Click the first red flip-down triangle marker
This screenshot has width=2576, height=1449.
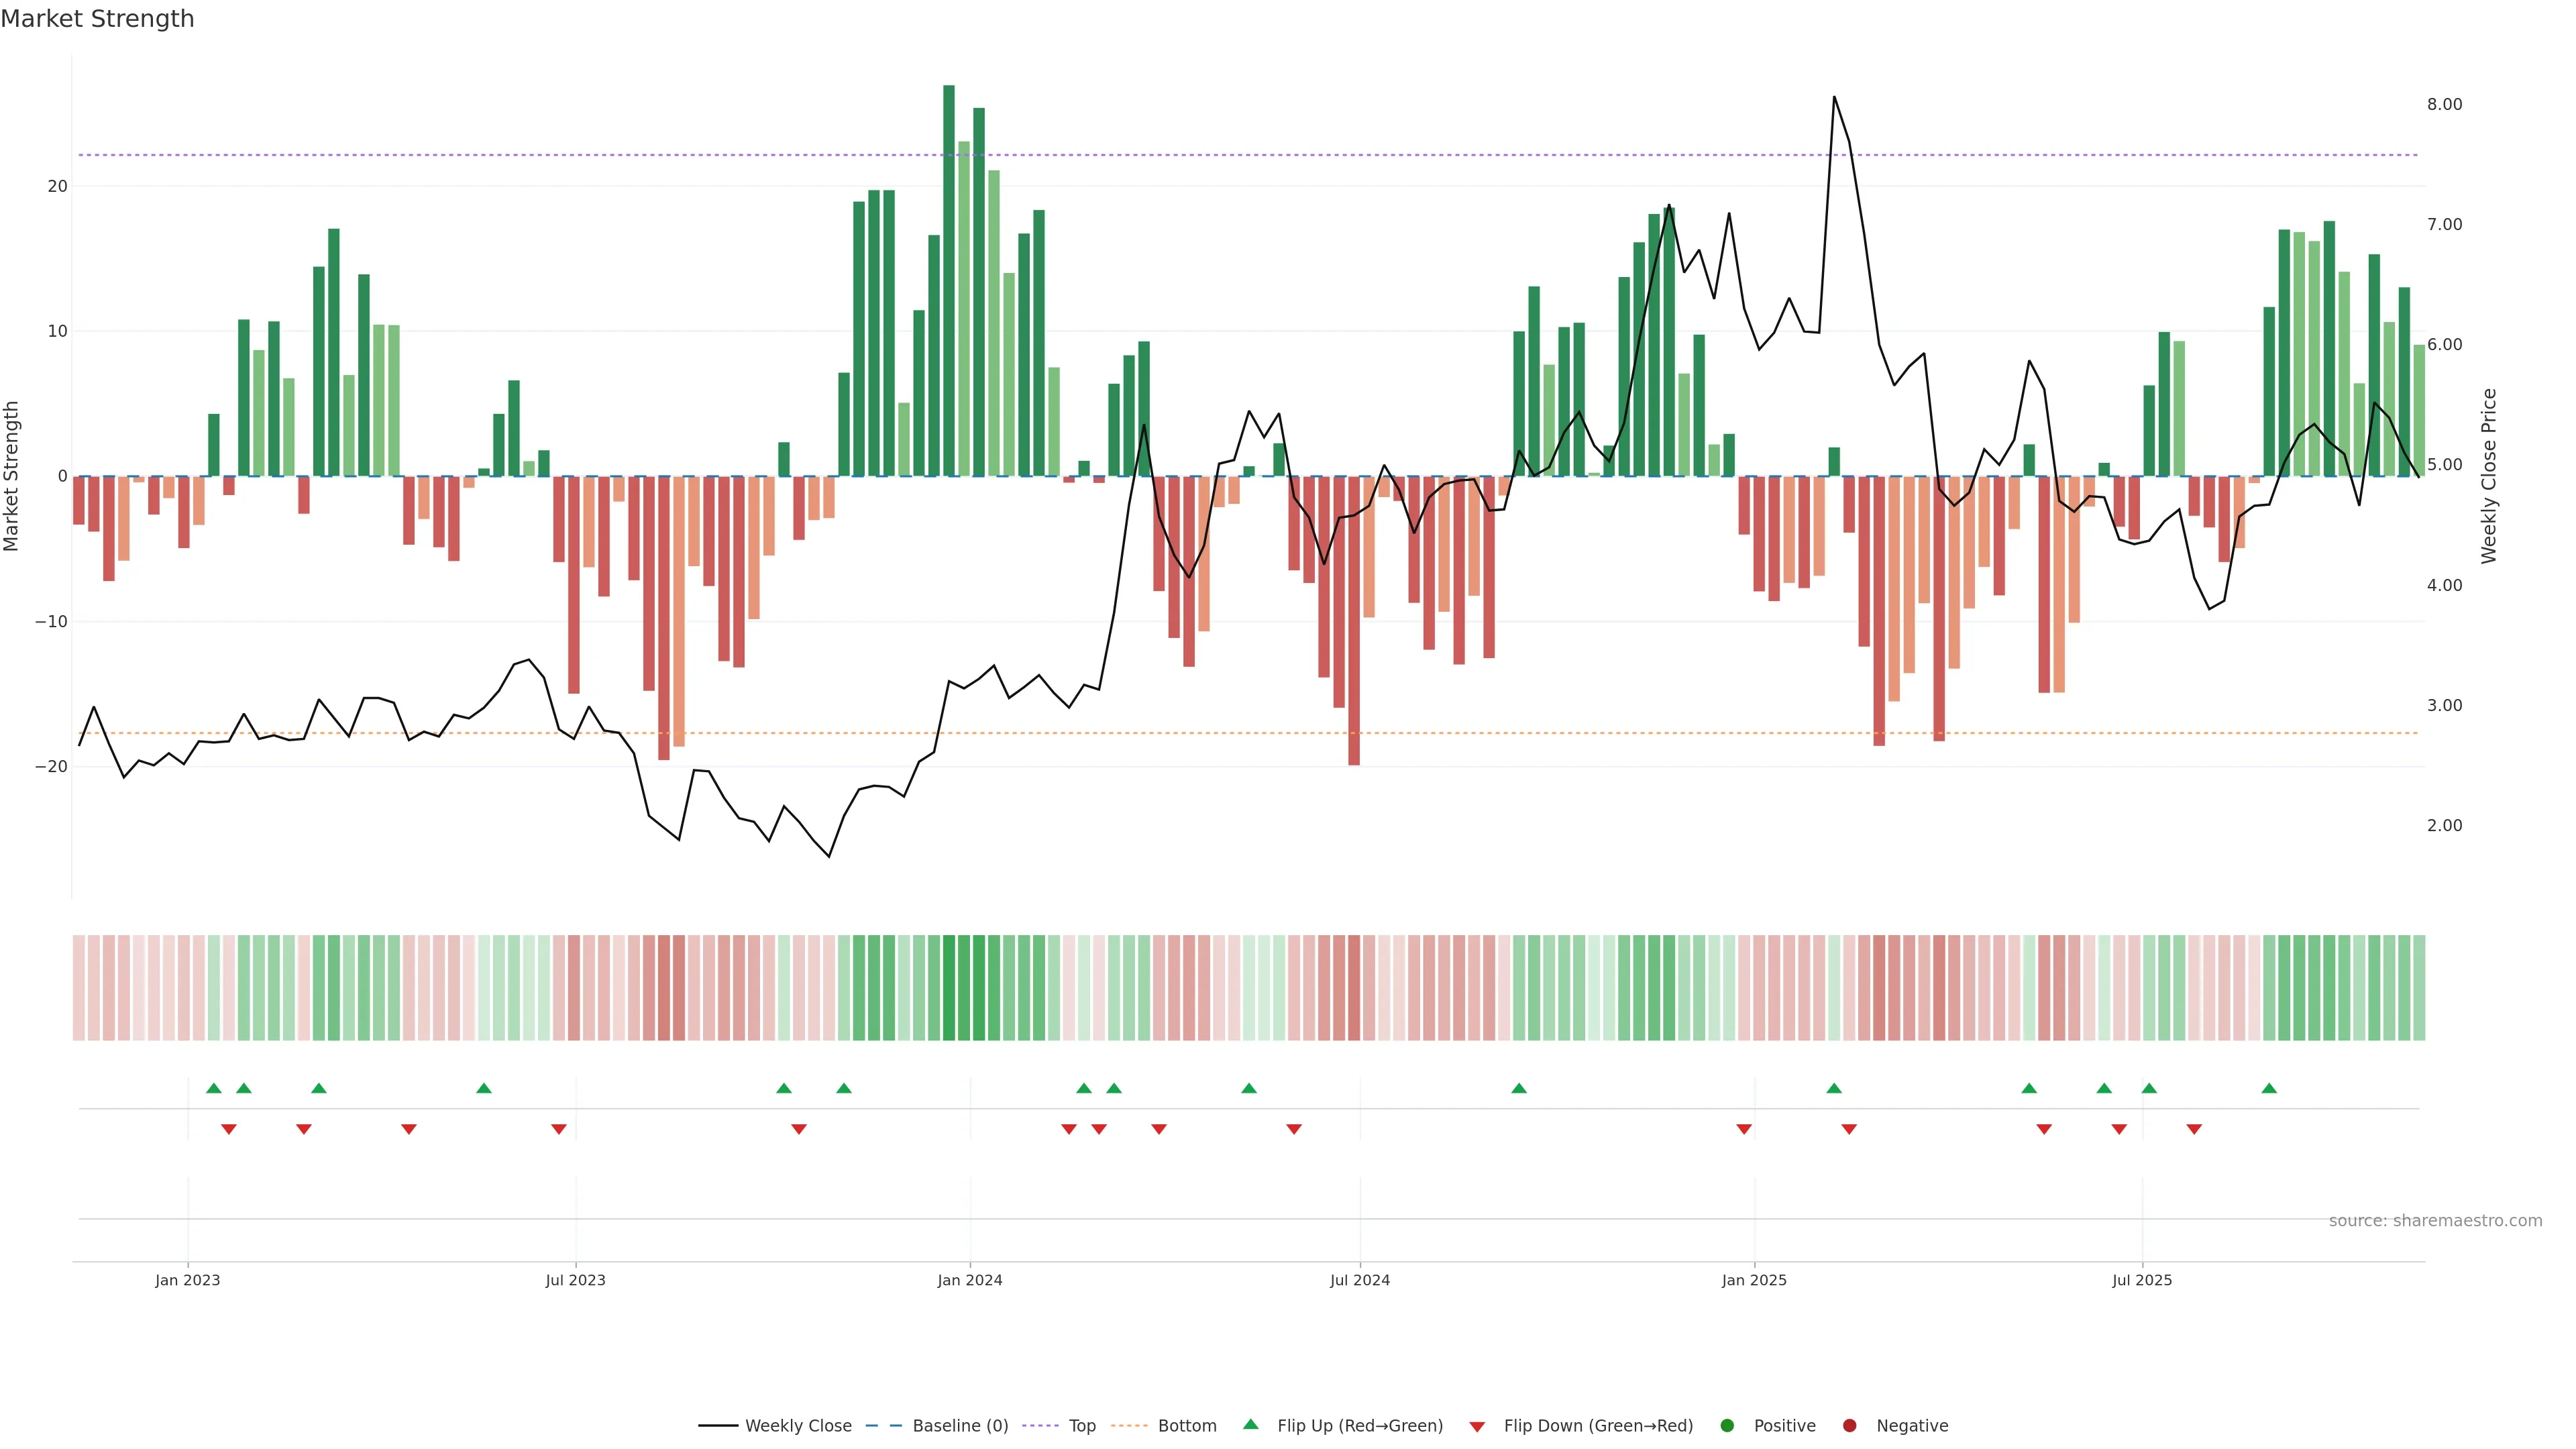point(228,1129)
